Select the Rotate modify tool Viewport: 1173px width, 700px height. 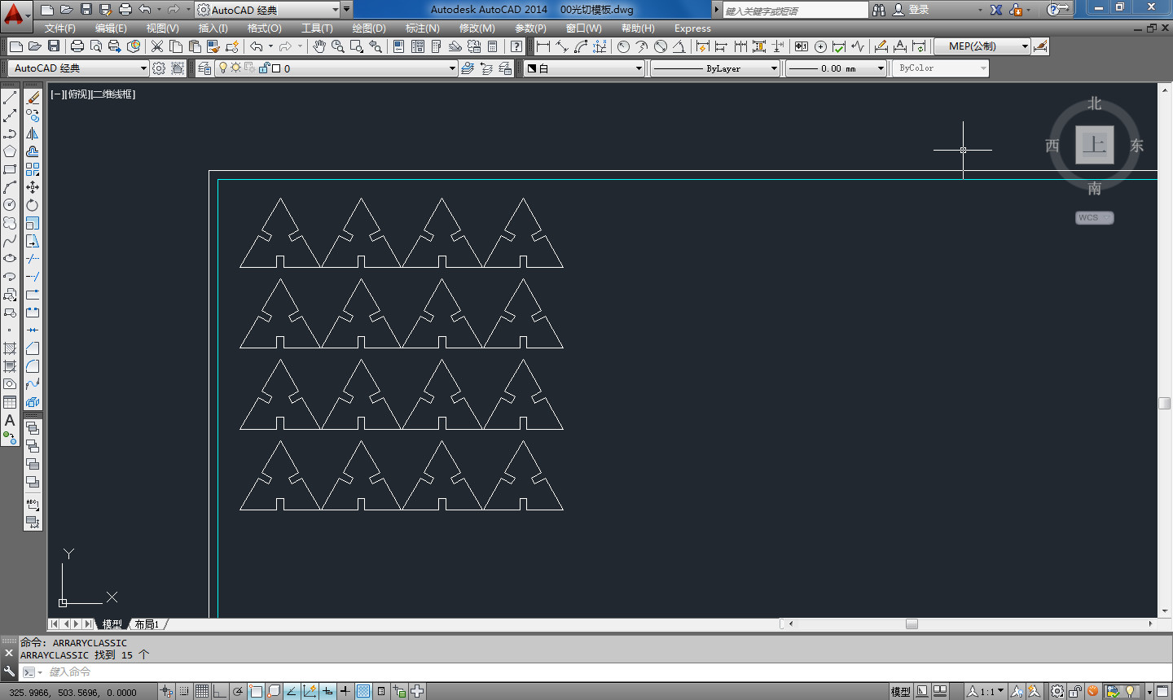pos(33,205)
